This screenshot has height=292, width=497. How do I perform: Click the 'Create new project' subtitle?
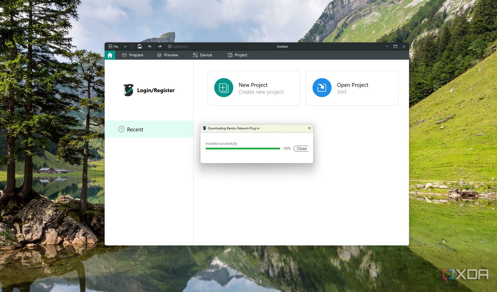pyautogui.click(x=261, y=92)
